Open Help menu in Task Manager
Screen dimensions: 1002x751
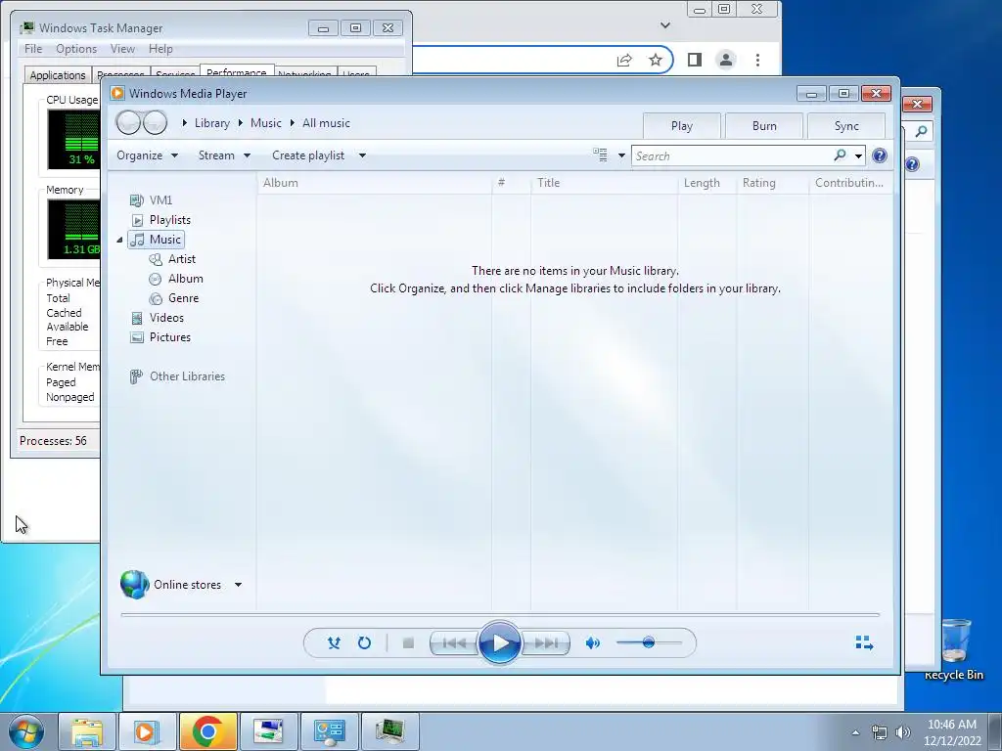pos(160,49)
